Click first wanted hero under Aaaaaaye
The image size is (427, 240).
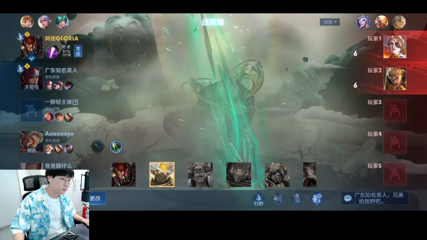(49, 149)
